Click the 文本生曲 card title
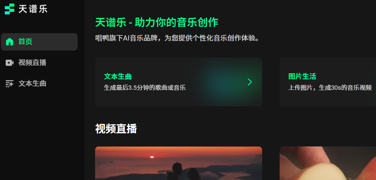 118,76
